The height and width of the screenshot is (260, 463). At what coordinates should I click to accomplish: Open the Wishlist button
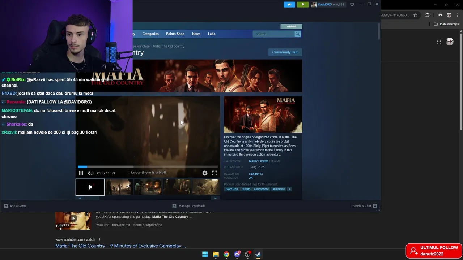tap(291, 26)
